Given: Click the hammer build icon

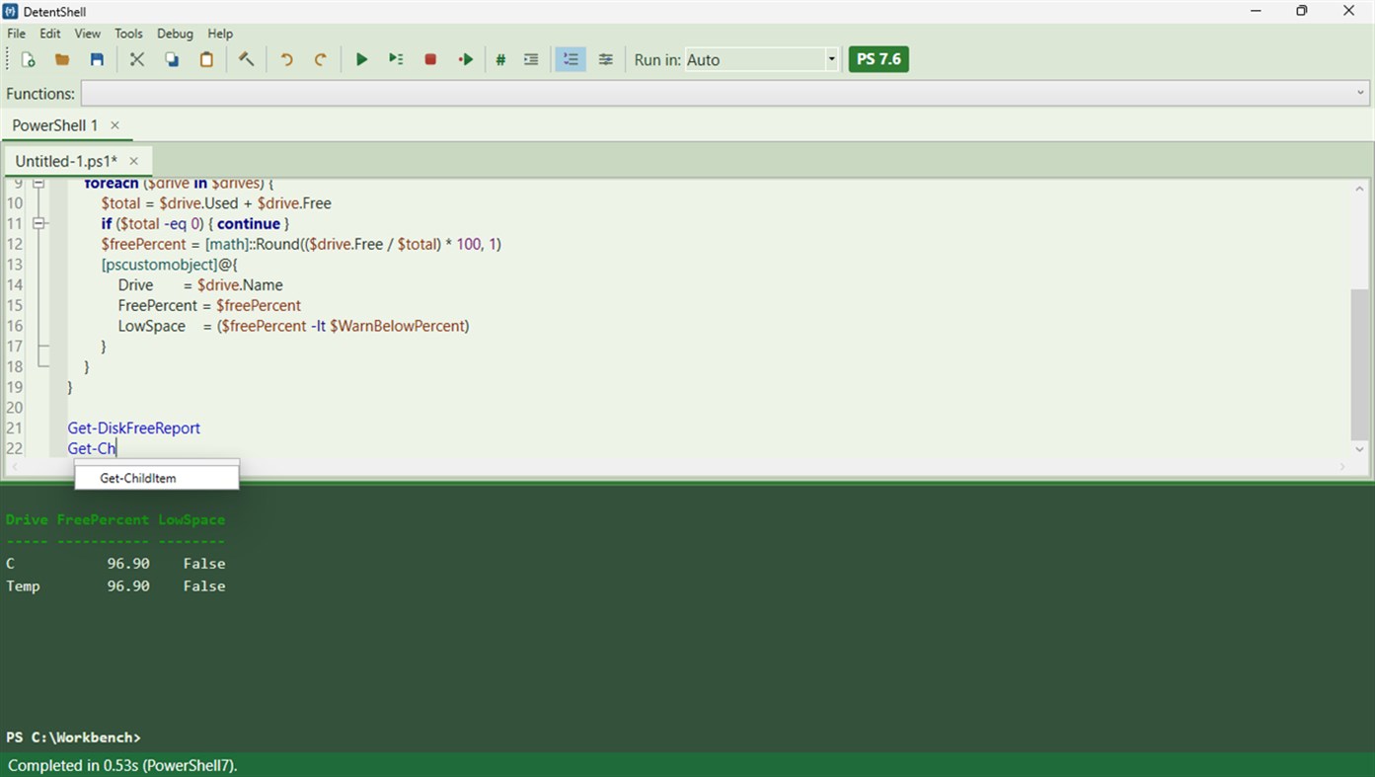Looking at the screenshot, I should click(247, 59).
